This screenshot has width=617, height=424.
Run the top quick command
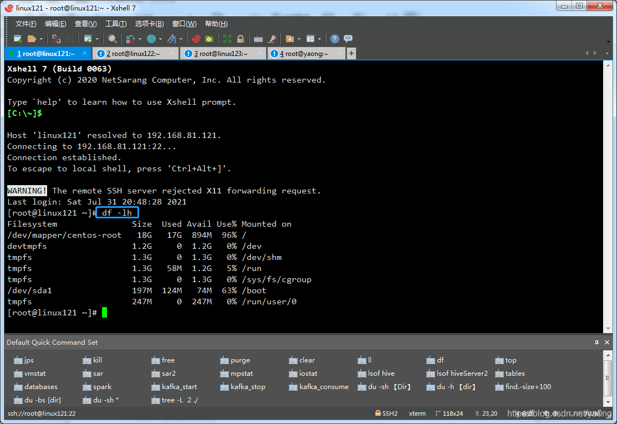(x=506, y=360)
